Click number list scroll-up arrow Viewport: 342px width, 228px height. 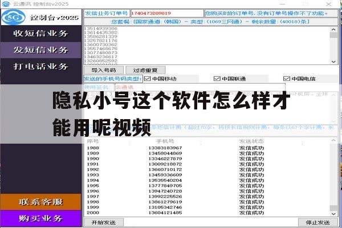click(333, 29)
